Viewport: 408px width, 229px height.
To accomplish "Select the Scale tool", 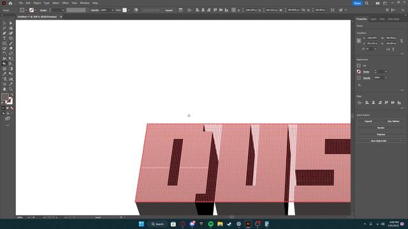I will coord(11,53).
